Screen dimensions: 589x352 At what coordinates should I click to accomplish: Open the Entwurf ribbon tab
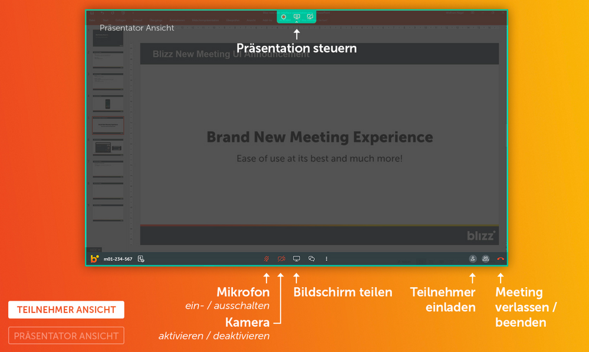click(x=137, y=20)
